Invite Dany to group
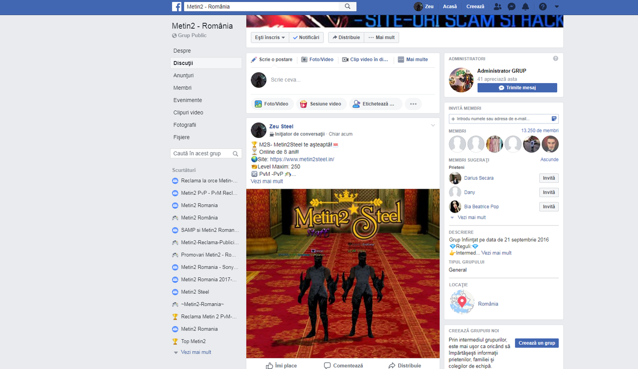This screenshot has width=638, height=369. (549, 192)
